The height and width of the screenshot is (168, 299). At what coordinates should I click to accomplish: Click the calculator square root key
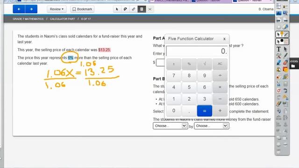coord(205,64)
